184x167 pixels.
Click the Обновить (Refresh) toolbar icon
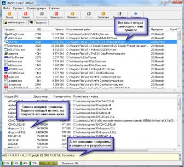click(72, 14)
